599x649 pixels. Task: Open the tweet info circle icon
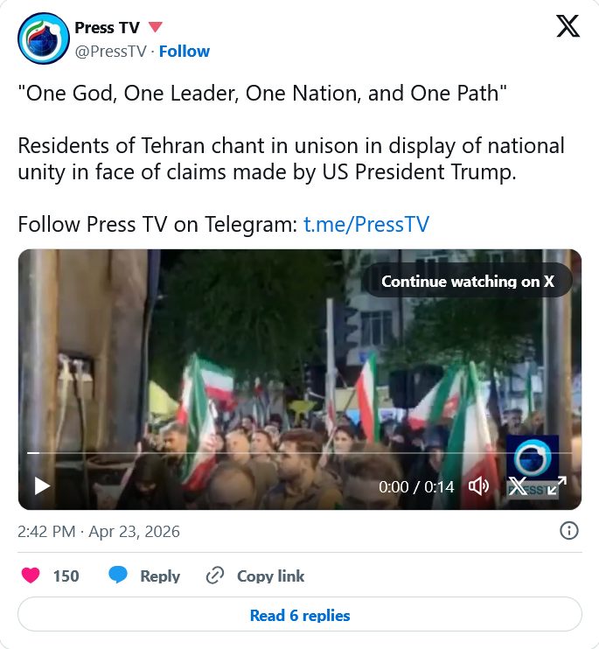click(568, 531)
